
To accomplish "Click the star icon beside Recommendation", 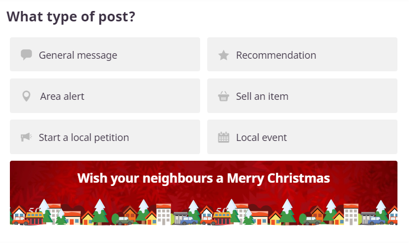I will pyautogui.click(x=224, y=55).
